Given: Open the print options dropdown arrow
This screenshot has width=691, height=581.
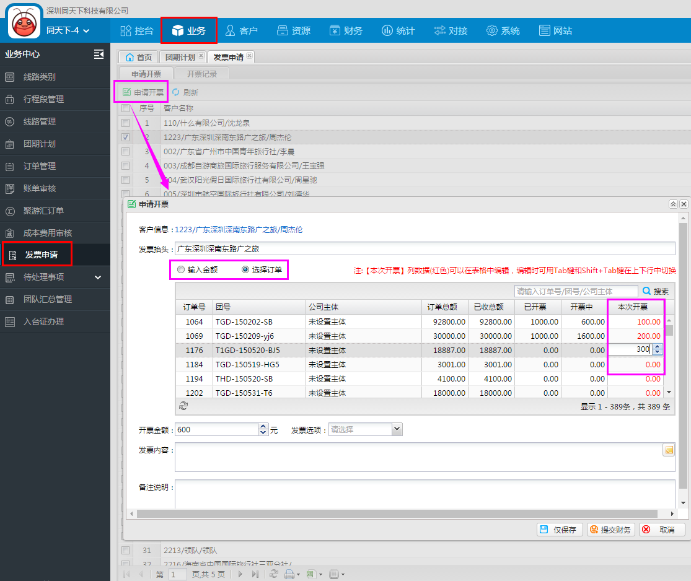Looking at the screenshot, I should click(298, 574).
